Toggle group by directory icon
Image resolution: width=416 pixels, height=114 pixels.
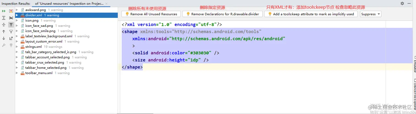click(11, 18)
